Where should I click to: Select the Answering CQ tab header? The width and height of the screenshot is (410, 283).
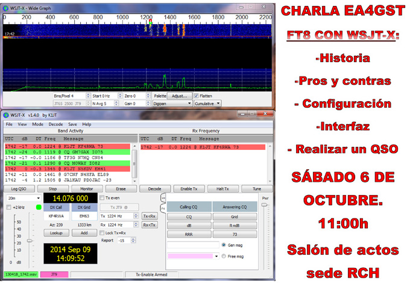pyautogui.click(x=235, y=207)
